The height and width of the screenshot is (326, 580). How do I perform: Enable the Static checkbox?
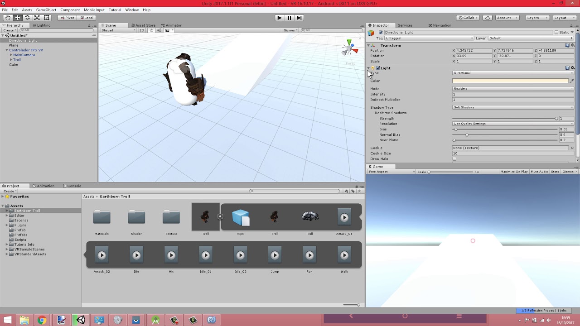[x=556, y=33]
